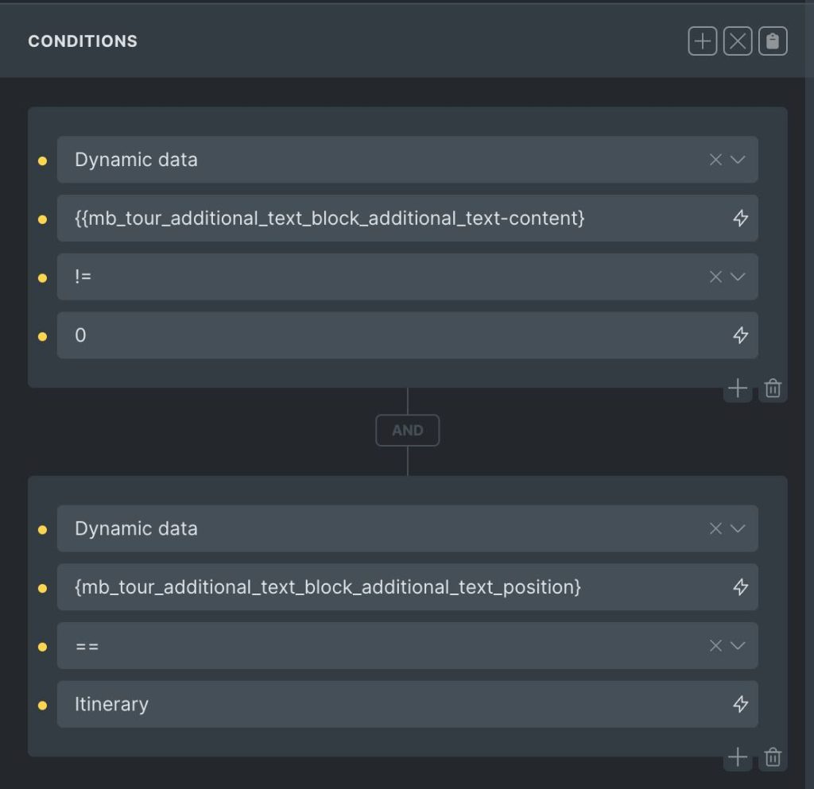Click the clipboard paste icon in the header

(x=773, y=41)
